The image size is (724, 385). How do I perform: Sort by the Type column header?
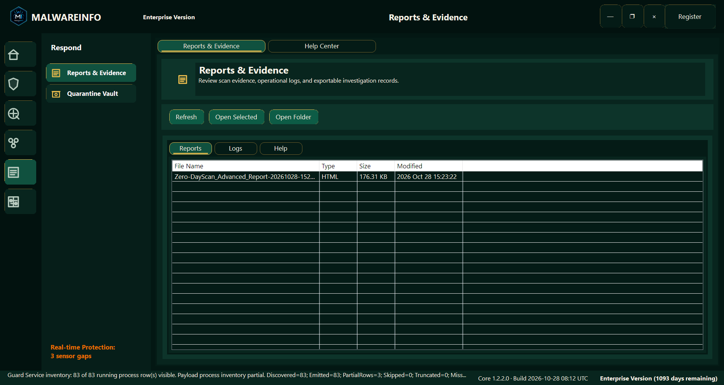(x=338, y=166)
